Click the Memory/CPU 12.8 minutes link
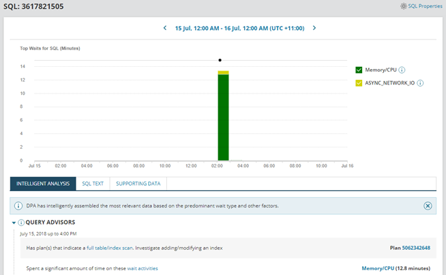Image resolution: width=446 pixels, height=275 pixels. click(377, 268)
